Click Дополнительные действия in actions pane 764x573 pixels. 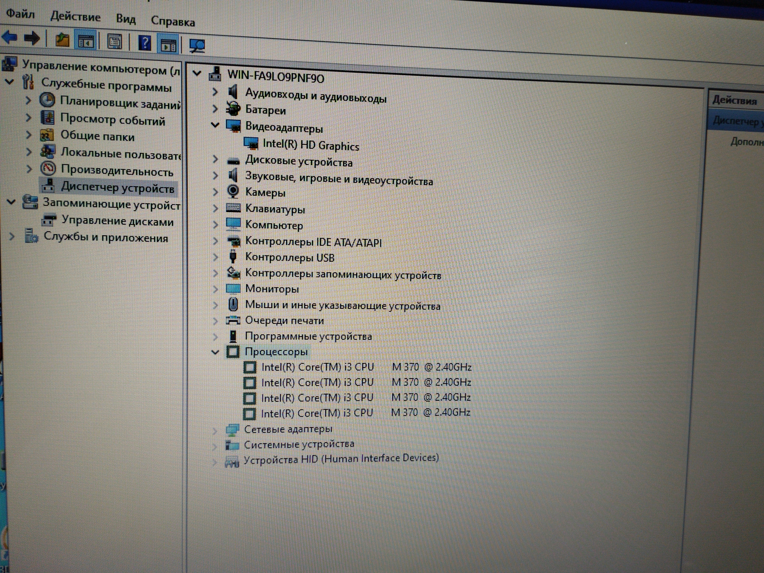coord(746,142)
